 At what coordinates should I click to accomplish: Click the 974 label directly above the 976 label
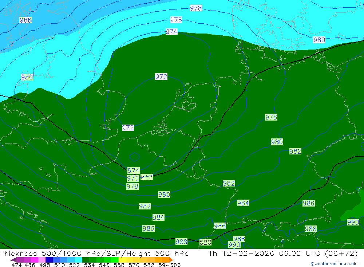click(x=134, y=170)
